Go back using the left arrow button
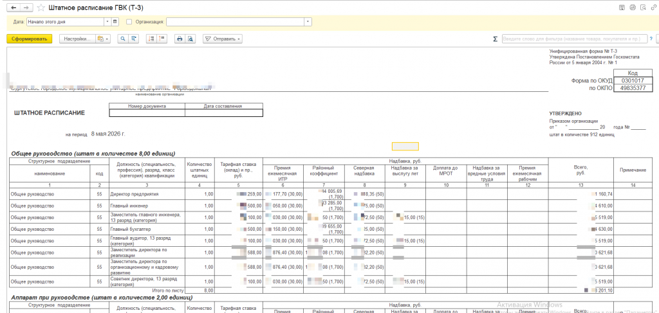 click(14, 8)
